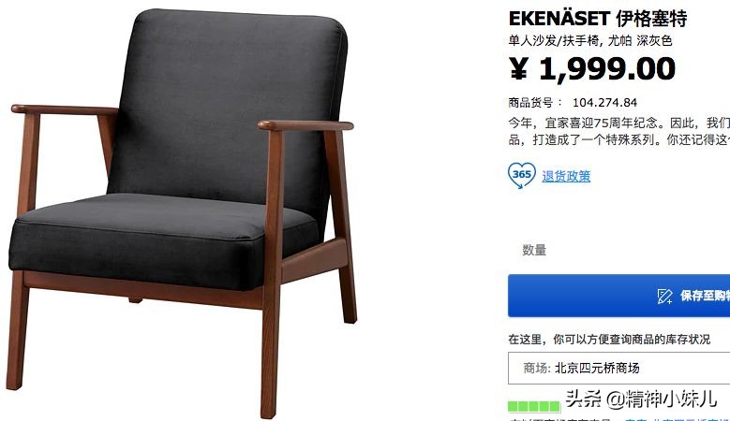Click the pencil list icon on blue button
The image size is (730, 421).
[x=664, y=296]
